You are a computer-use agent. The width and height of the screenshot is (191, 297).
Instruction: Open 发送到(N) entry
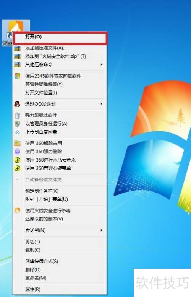(60, 230)
